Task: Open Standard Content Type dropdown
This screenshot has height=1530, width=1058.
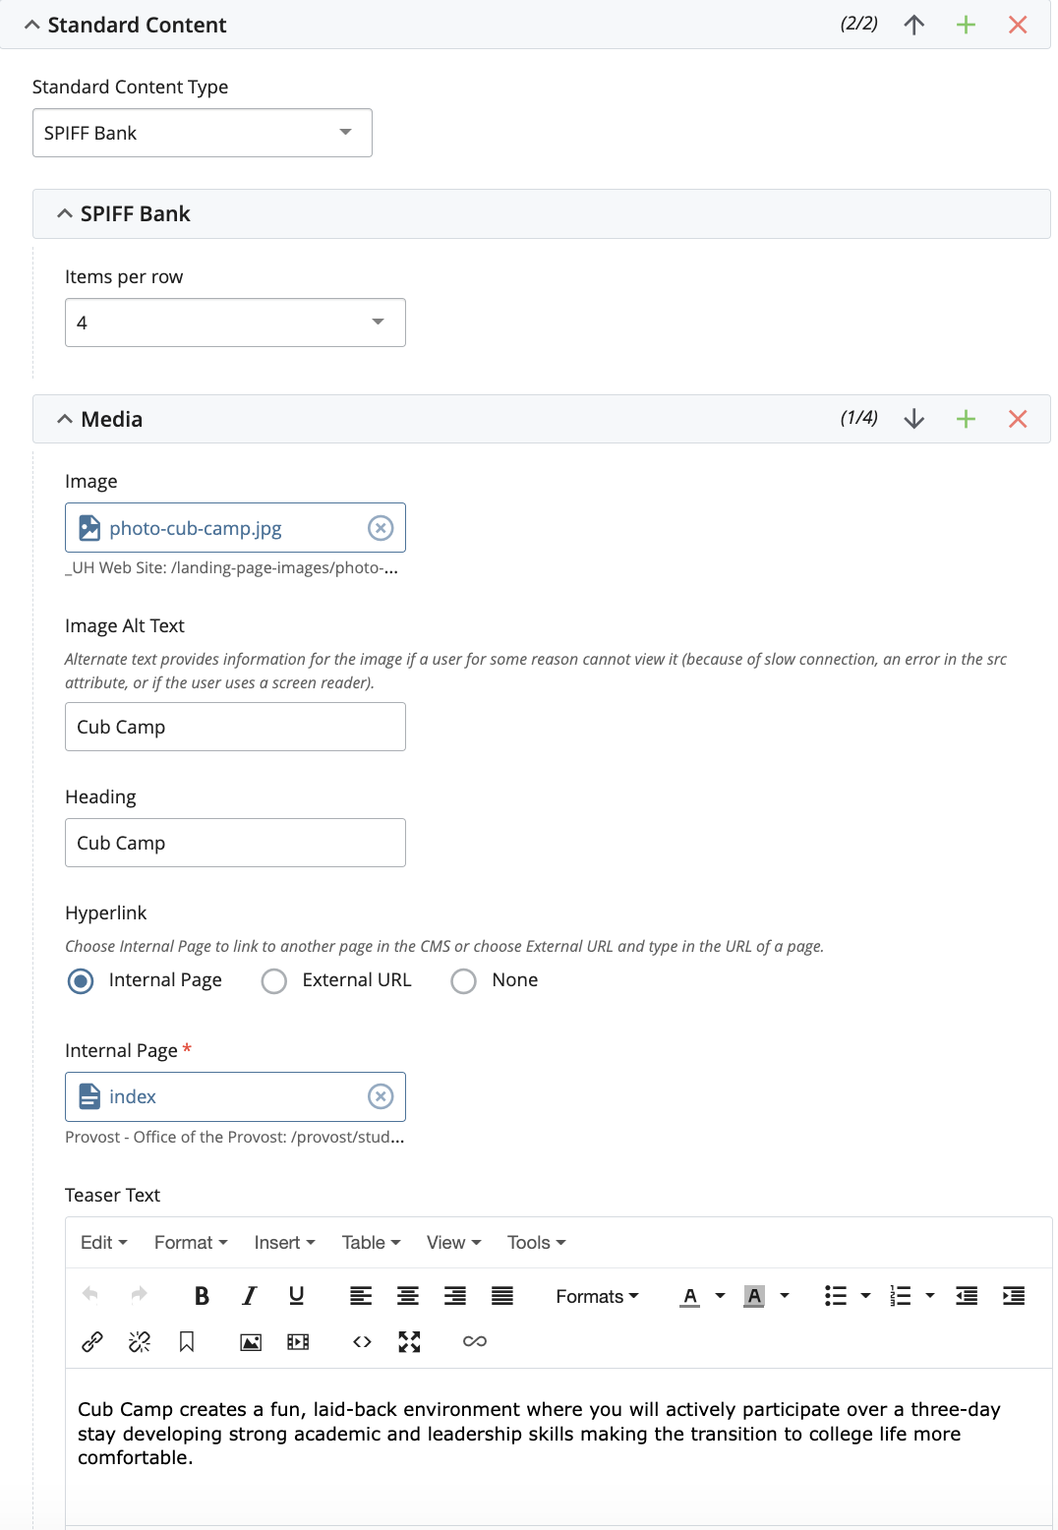Action: (203, 133)
